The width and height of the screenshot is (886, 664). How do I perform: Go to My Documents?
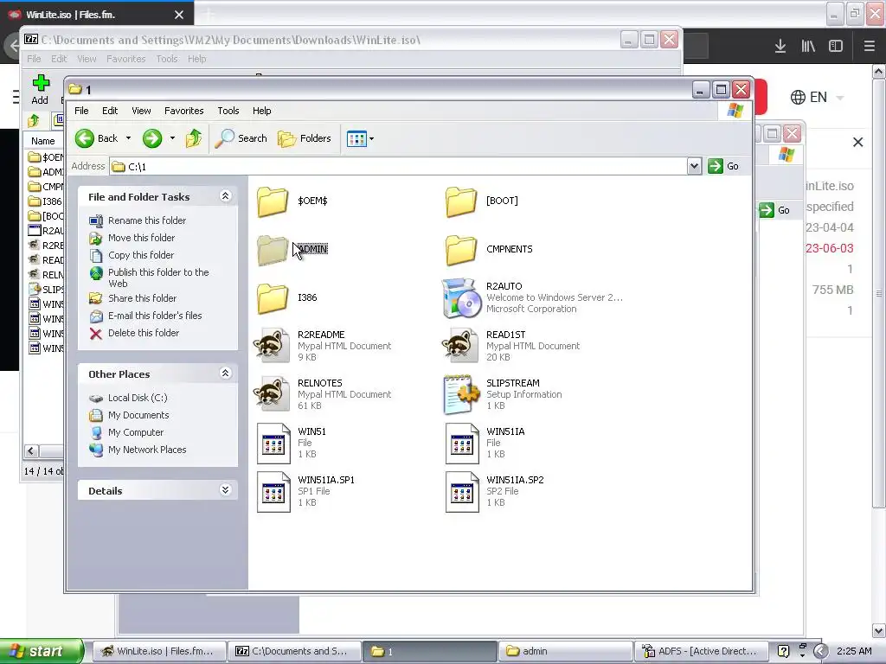[138, 415]
